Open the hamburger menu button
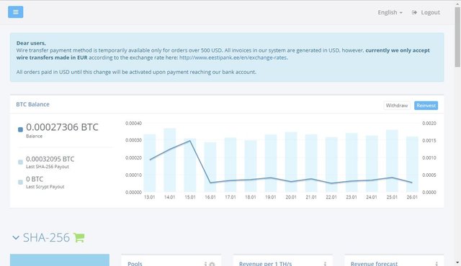The image size is (461, 266). [16, 12]
